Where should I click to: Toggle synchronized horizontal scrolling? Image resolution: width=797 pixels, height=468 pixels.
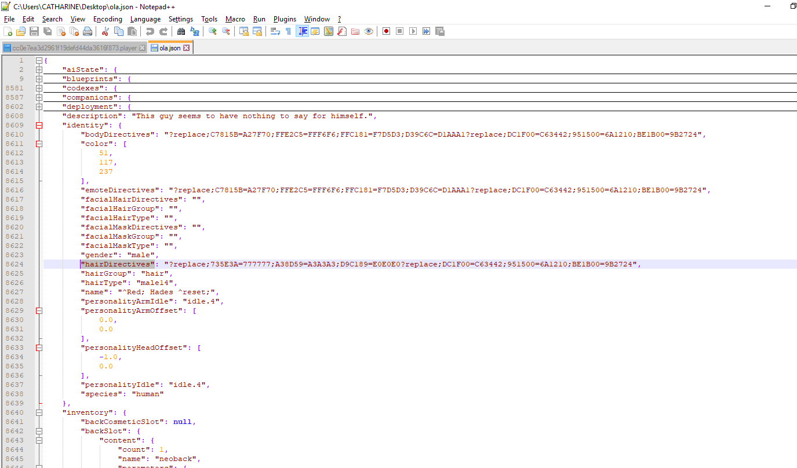[x=257, y=31]
